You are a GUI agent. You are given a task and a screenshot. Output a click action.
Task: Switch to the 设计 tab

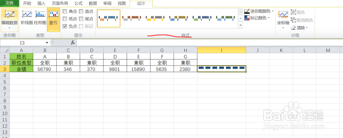(x=141, y=3)
